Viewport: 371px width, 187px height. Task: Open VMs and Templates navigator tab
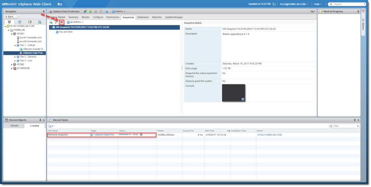pos(20,22)
